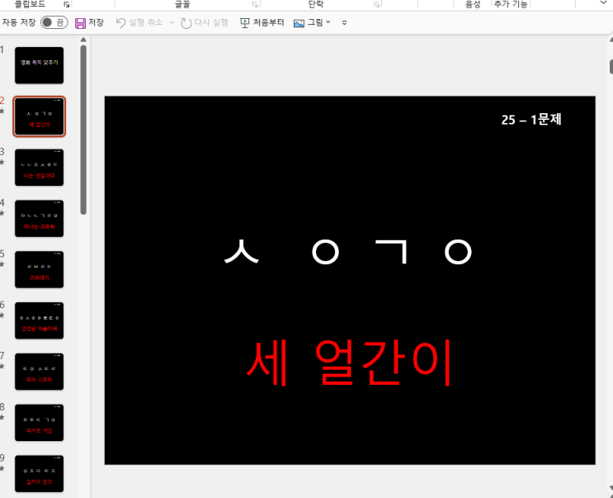
Task: Open the 글꼴 group dialog launcher
Action: (255, 5)
